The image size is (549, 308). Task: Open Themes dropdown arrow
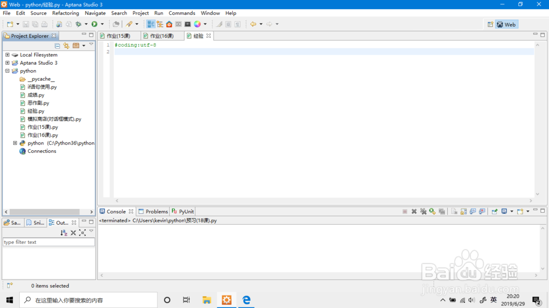pos(205,24)
